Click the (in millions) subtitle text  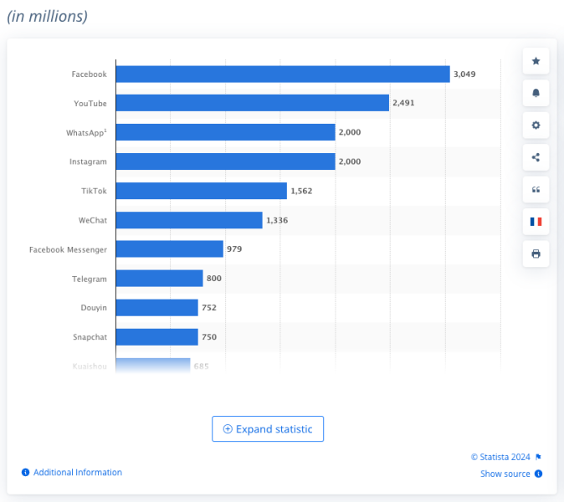point(47,17)
